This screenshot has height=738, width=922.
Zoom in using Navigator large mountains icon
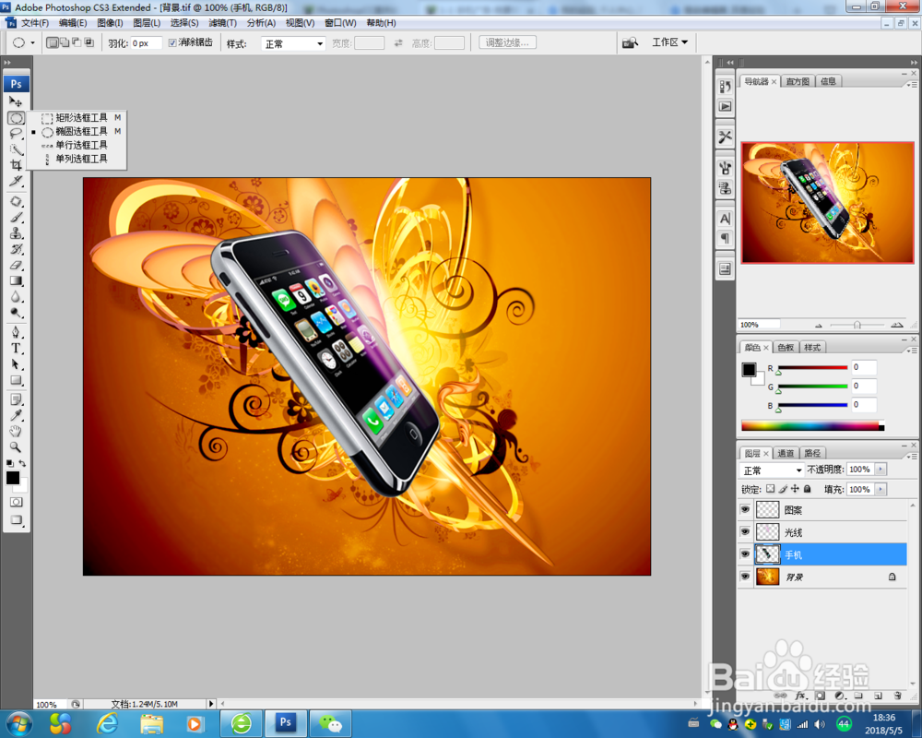tap(897, 325)
